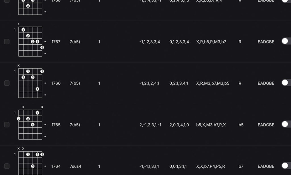The image size is (291, 175).
Task: Click fingering 0,2,1,3,4,1 cell
Action: [x=179, y=83]
